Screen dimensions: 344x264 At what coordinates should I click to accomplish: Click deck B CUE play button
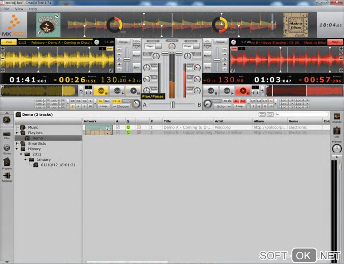(227, 91)
